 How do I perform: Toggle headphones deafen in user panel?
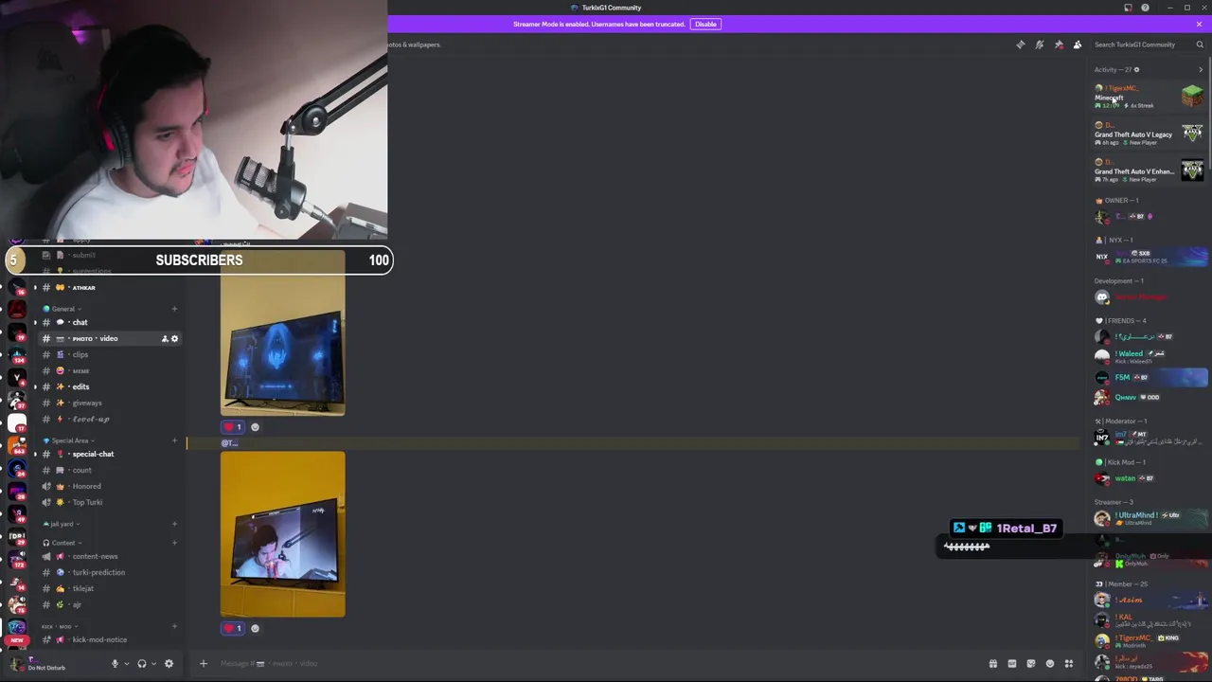[x=142, y=663]
